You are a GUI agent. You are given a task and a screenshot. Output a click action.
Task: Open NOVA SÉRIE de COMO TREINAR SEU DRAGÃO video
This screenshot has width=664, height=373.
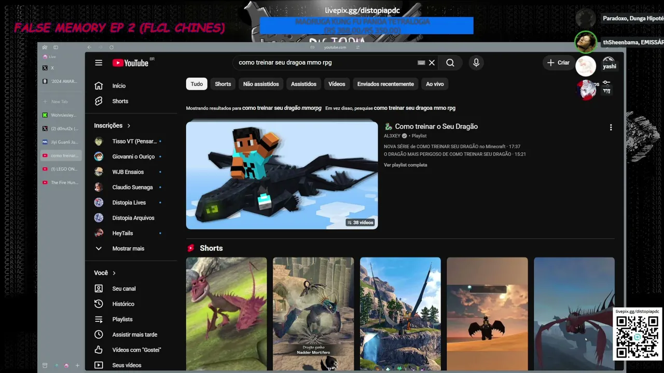click(452, 147)
